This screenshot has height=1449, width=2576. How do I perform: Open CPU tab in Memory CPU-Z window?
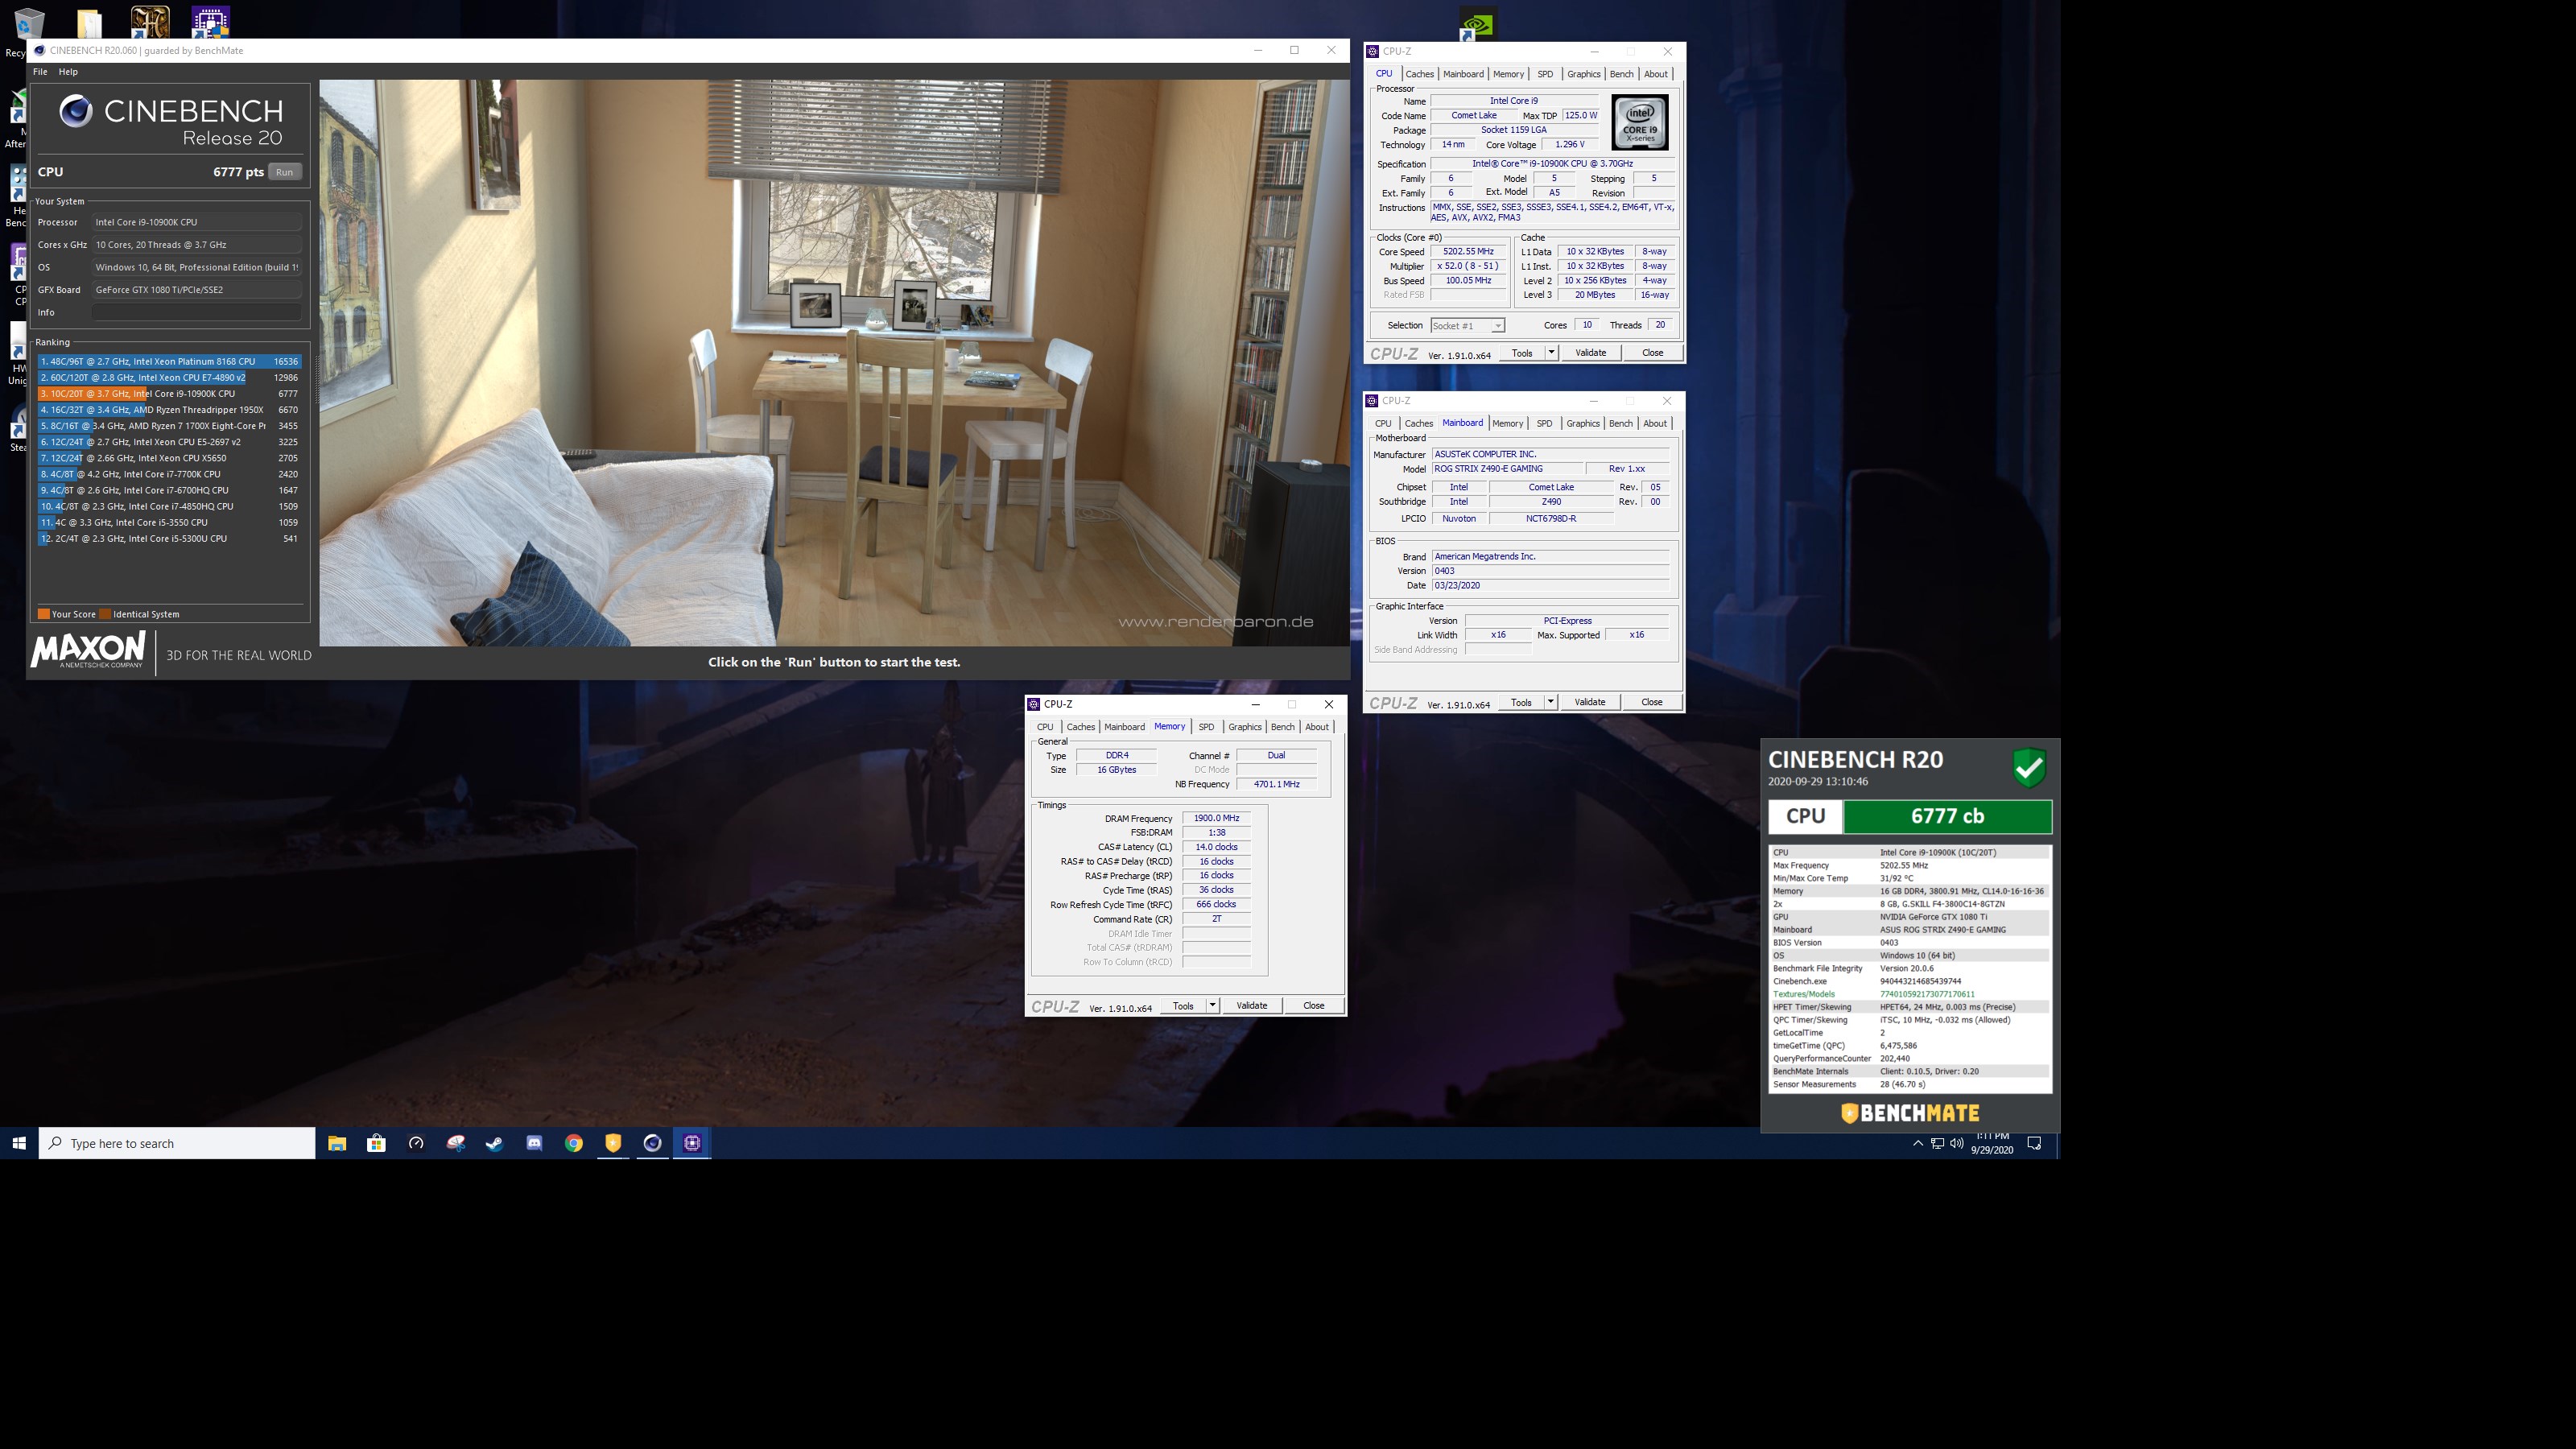click(x=1045, y=727)
